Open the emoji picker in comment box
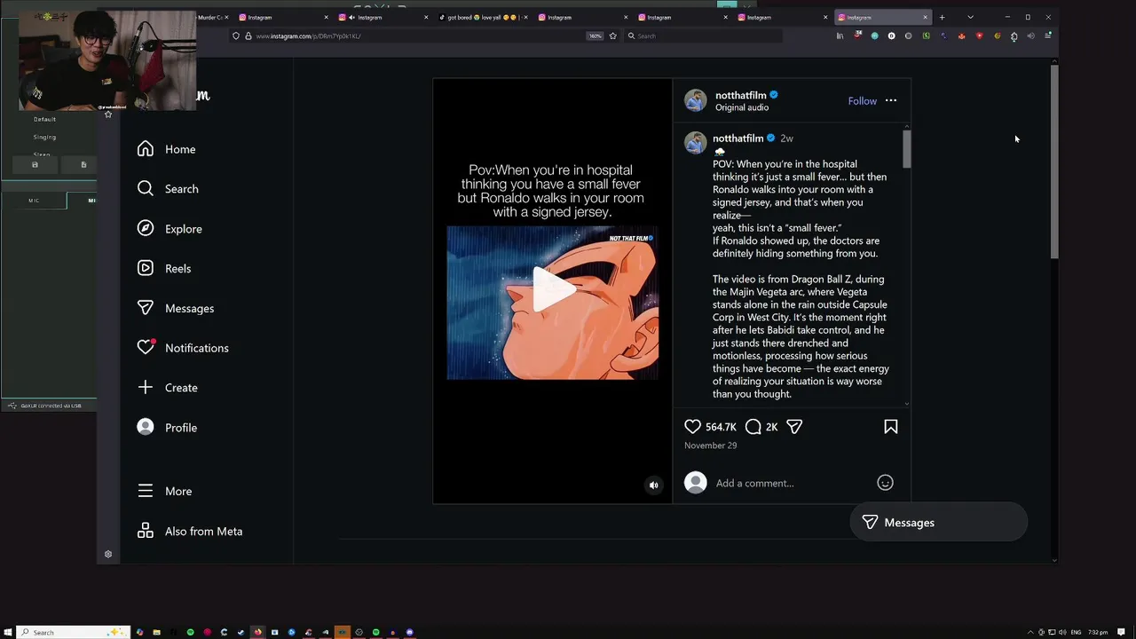 (x=885, y=483)
